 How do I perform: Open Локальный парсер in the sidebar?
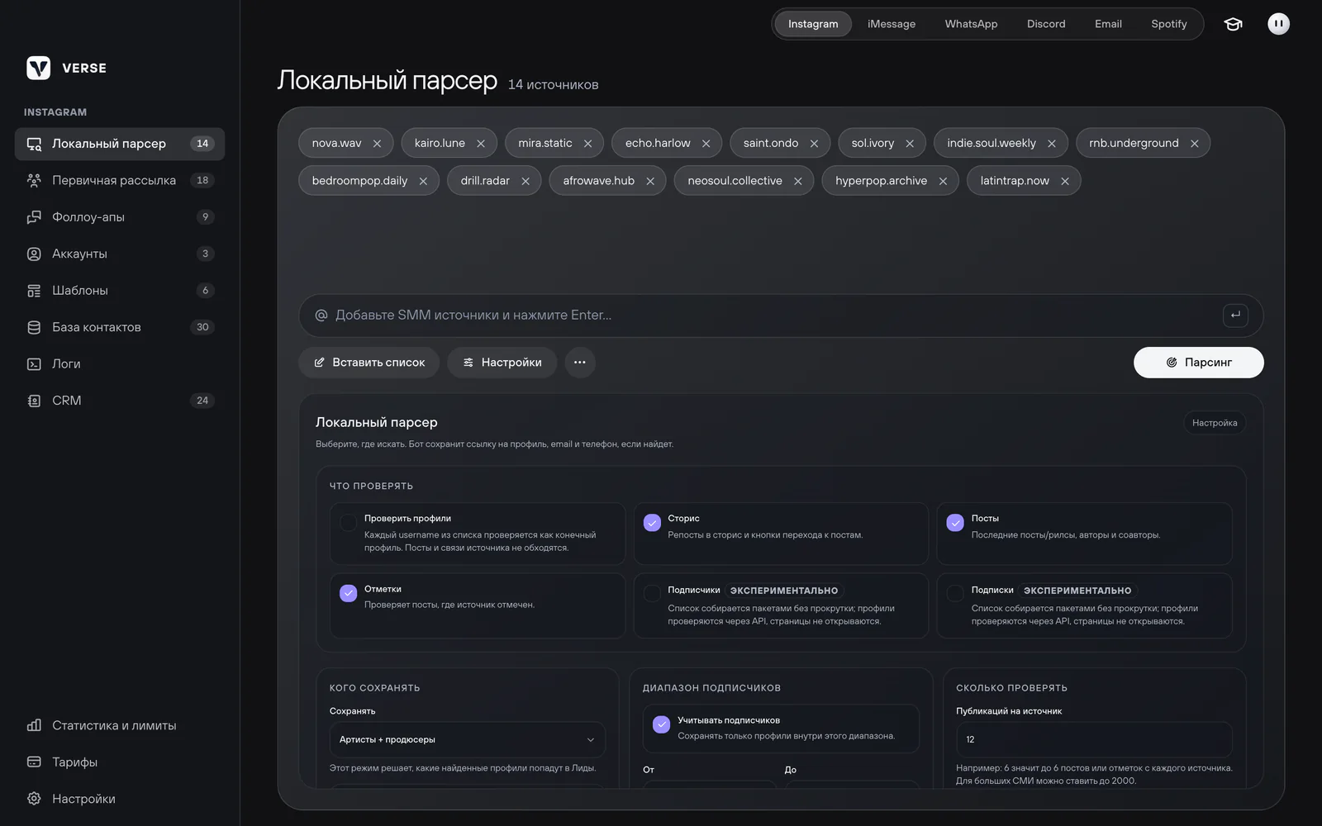[x=120, y=144]
